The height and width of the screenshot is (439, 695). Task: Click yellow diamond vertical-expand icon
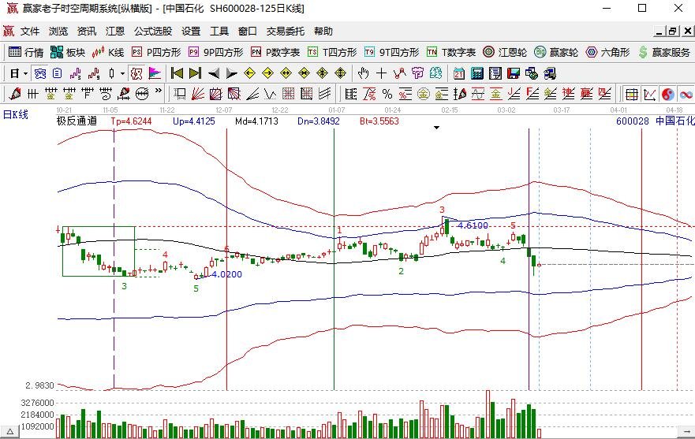[341, 73]
